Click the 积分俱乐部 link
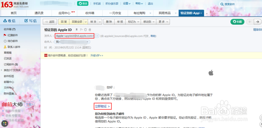 112,4
